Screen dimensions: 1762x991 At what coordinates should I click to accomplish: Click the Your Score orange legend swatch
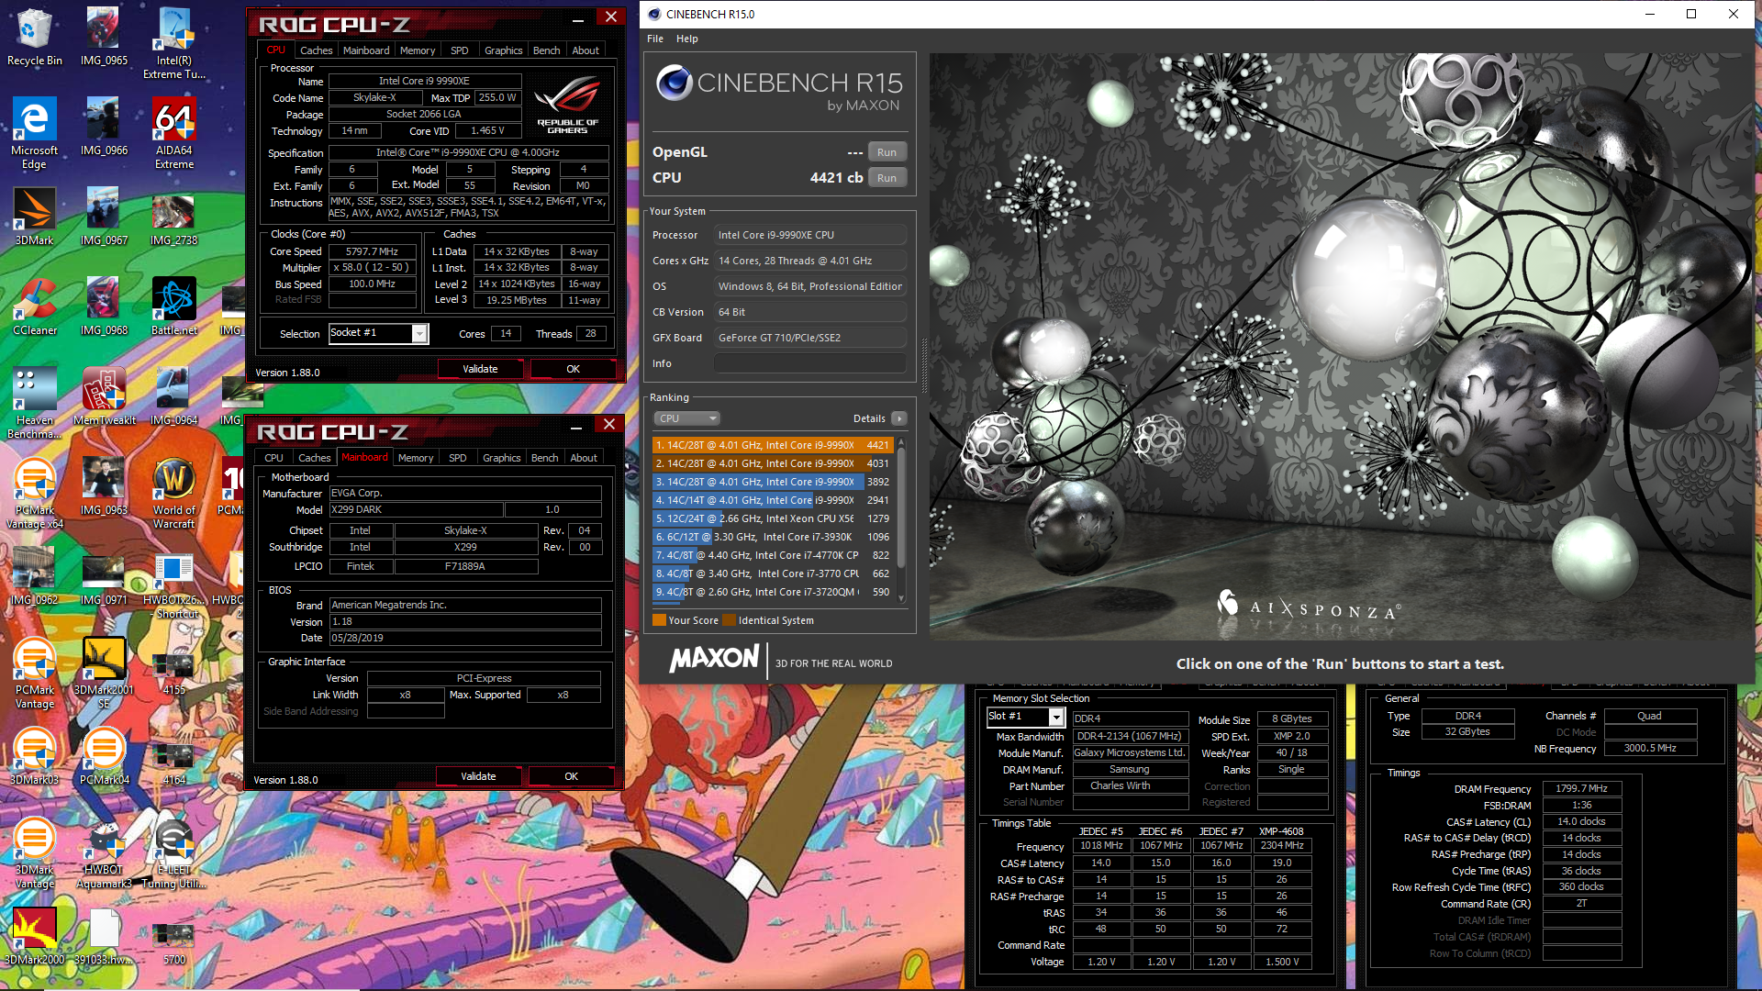(x=659, y=620)
